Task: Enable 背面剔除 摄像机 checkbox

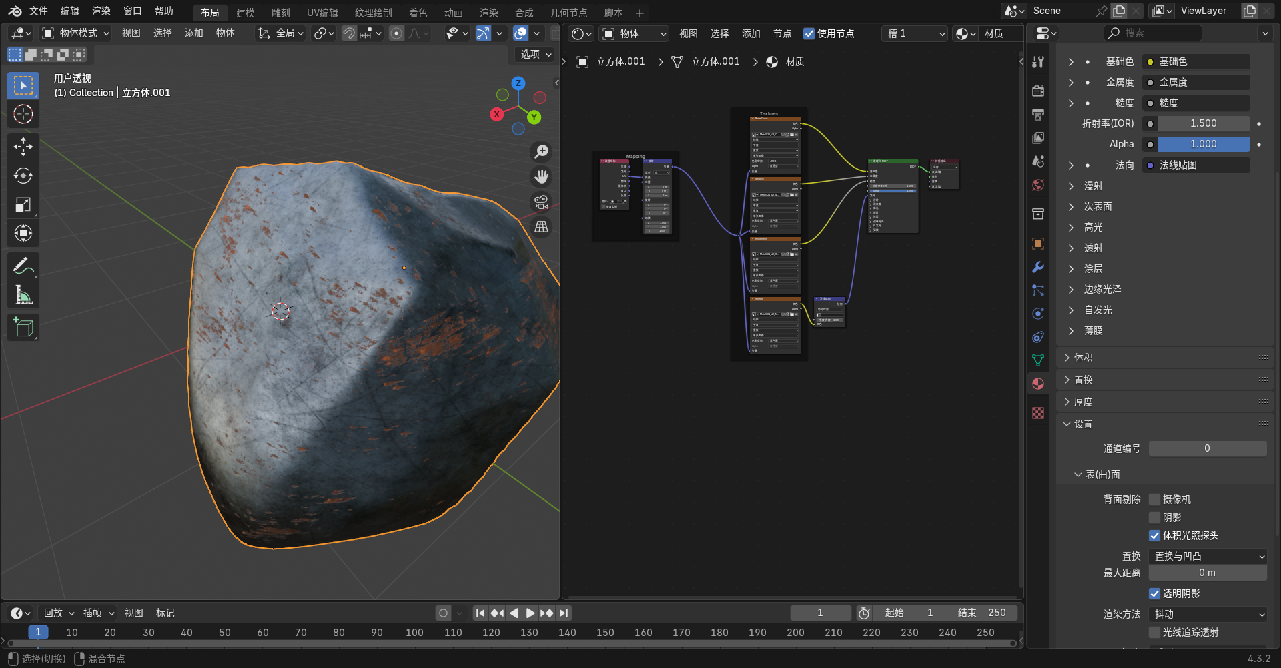Action: [x=1154, y=499]
